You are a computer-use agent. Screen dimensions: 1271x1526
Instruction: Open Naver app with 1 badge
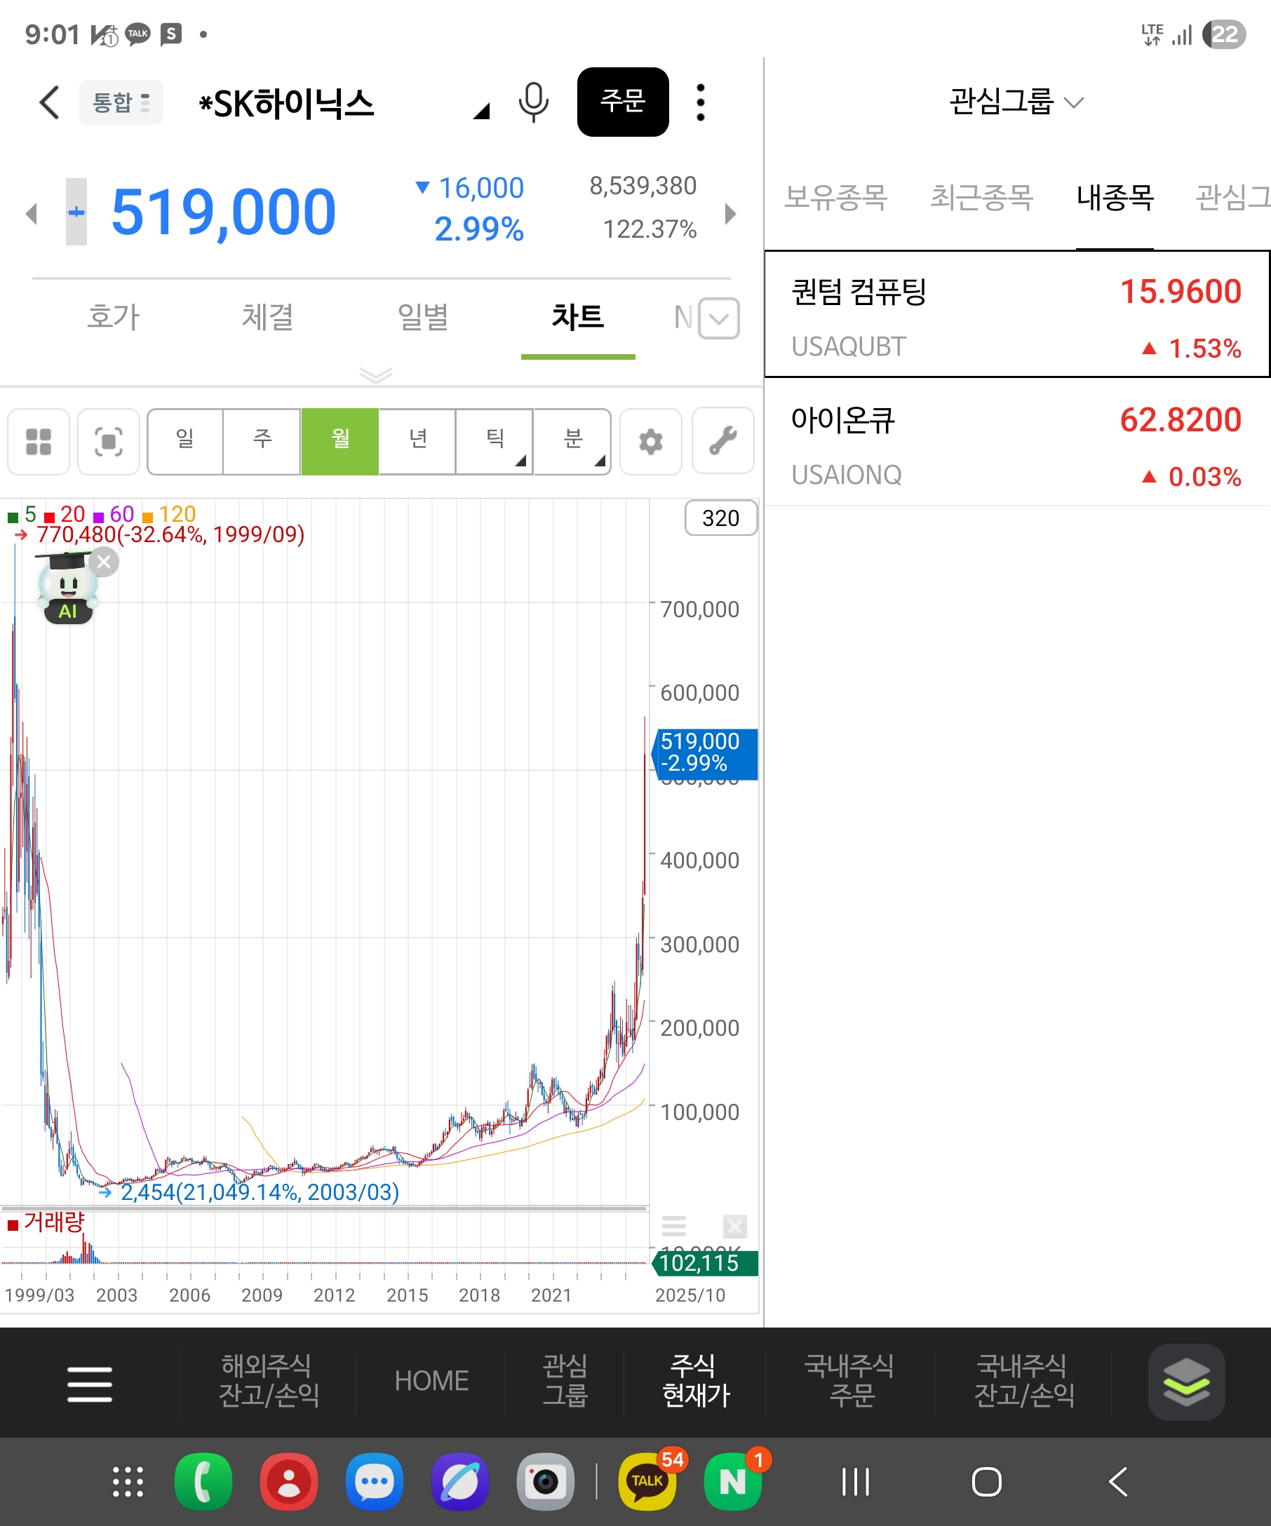[733, 1480]
